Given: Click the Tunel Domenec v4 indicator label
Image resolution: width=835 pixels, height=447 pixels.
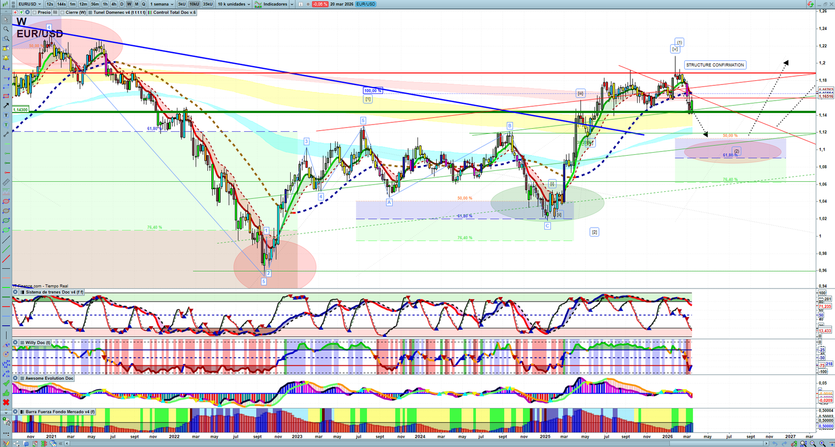Looking at the screenshot, I should click(x=118, y=13).
